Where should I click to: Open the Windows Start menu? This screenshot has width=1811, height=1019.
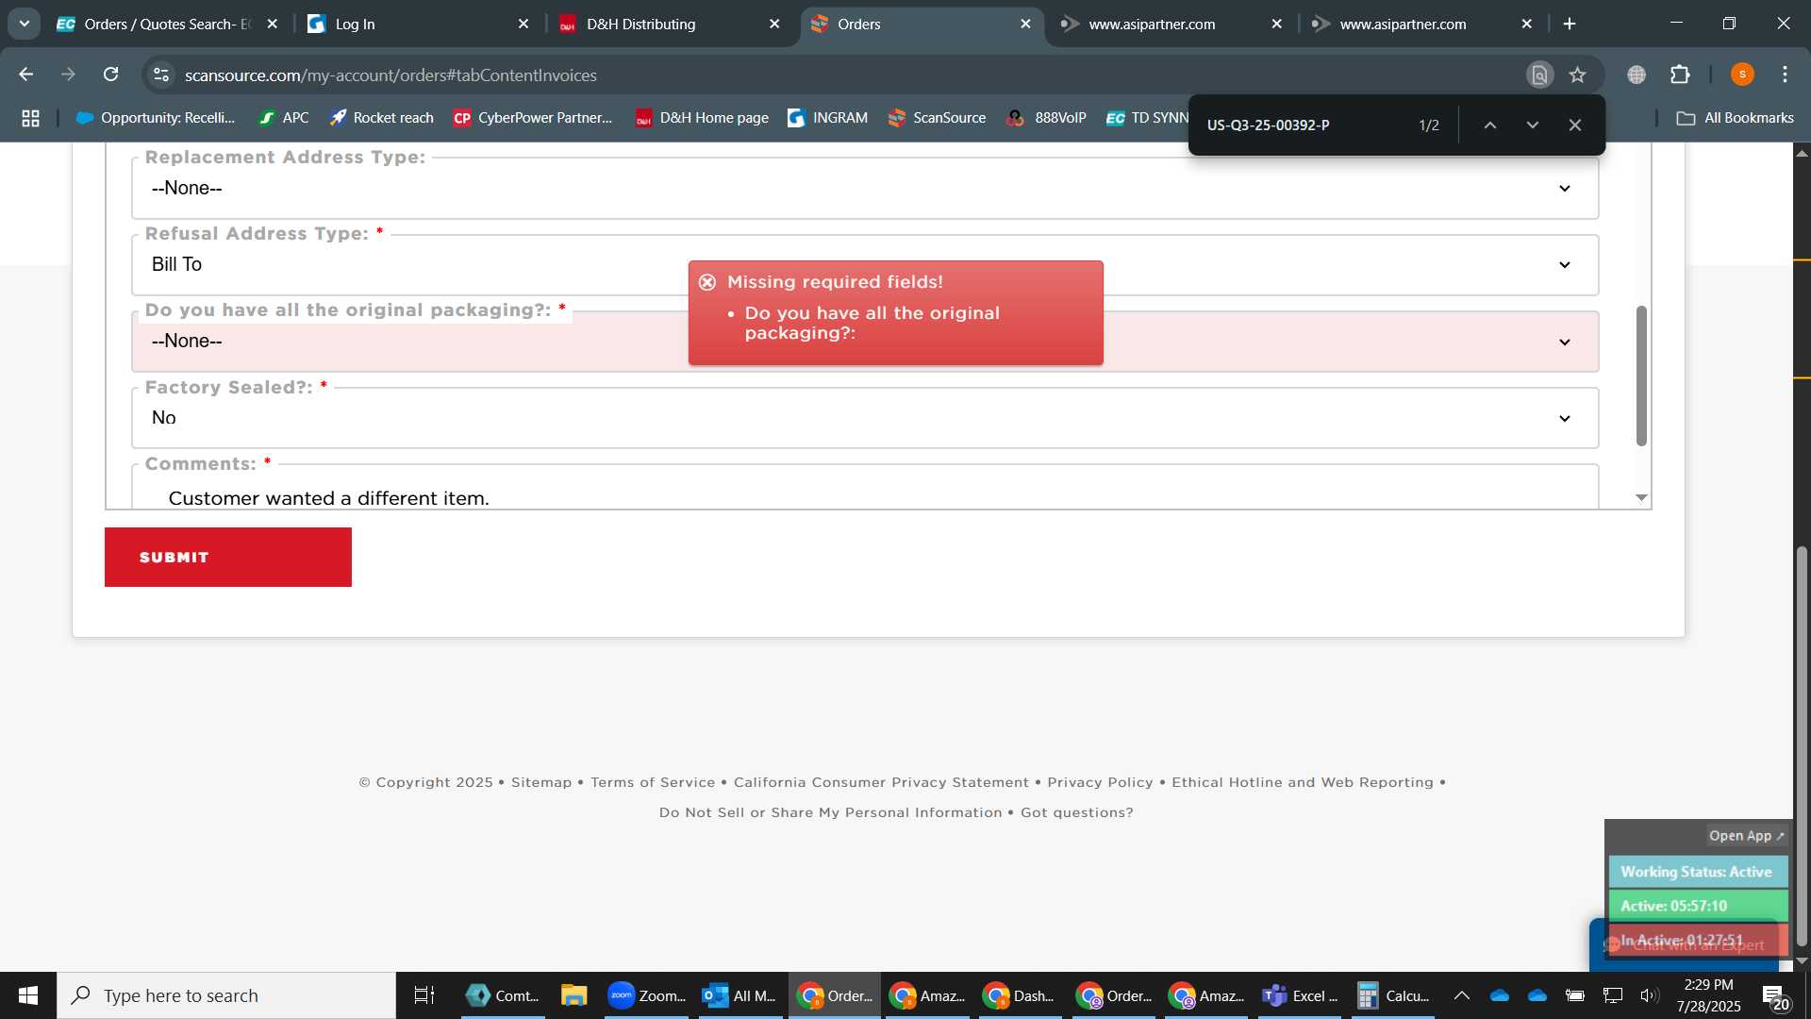(28, 995)
